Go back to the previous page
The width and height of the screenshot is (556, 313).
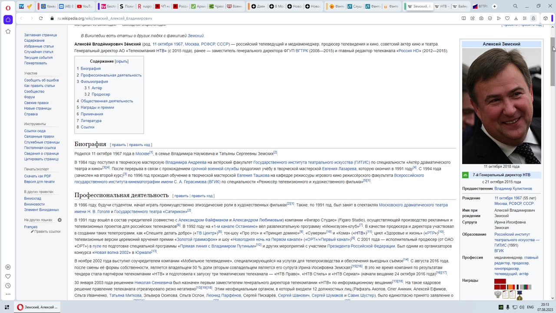pyautogui.click(x=21, y=18)
